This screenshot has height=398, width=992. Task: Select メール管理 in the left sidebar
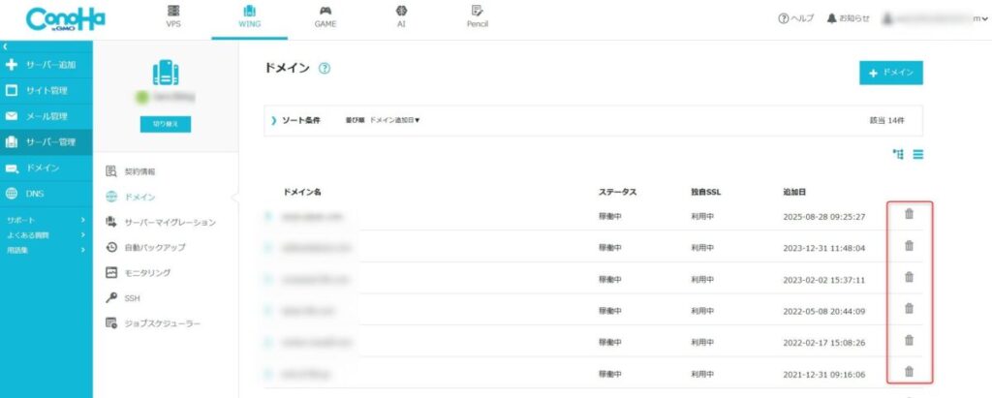click(x=46, y=116)
